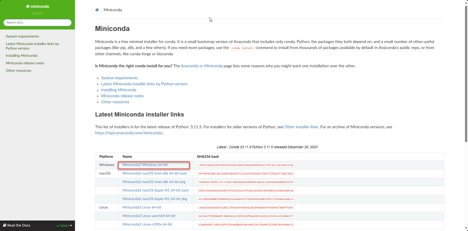Click the Read the Docs book icon
This screenshot has height=231, width=468.
point(4,225)
